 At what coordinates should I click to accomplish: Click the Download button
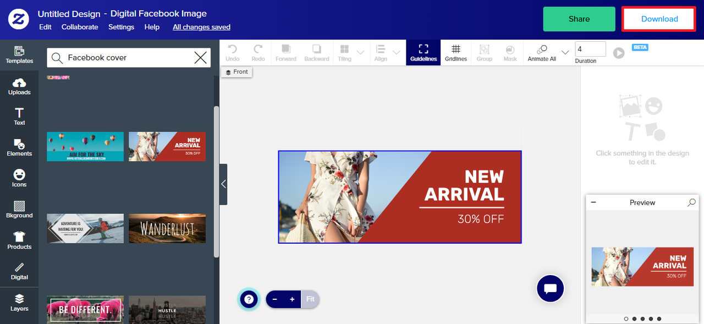659,19
